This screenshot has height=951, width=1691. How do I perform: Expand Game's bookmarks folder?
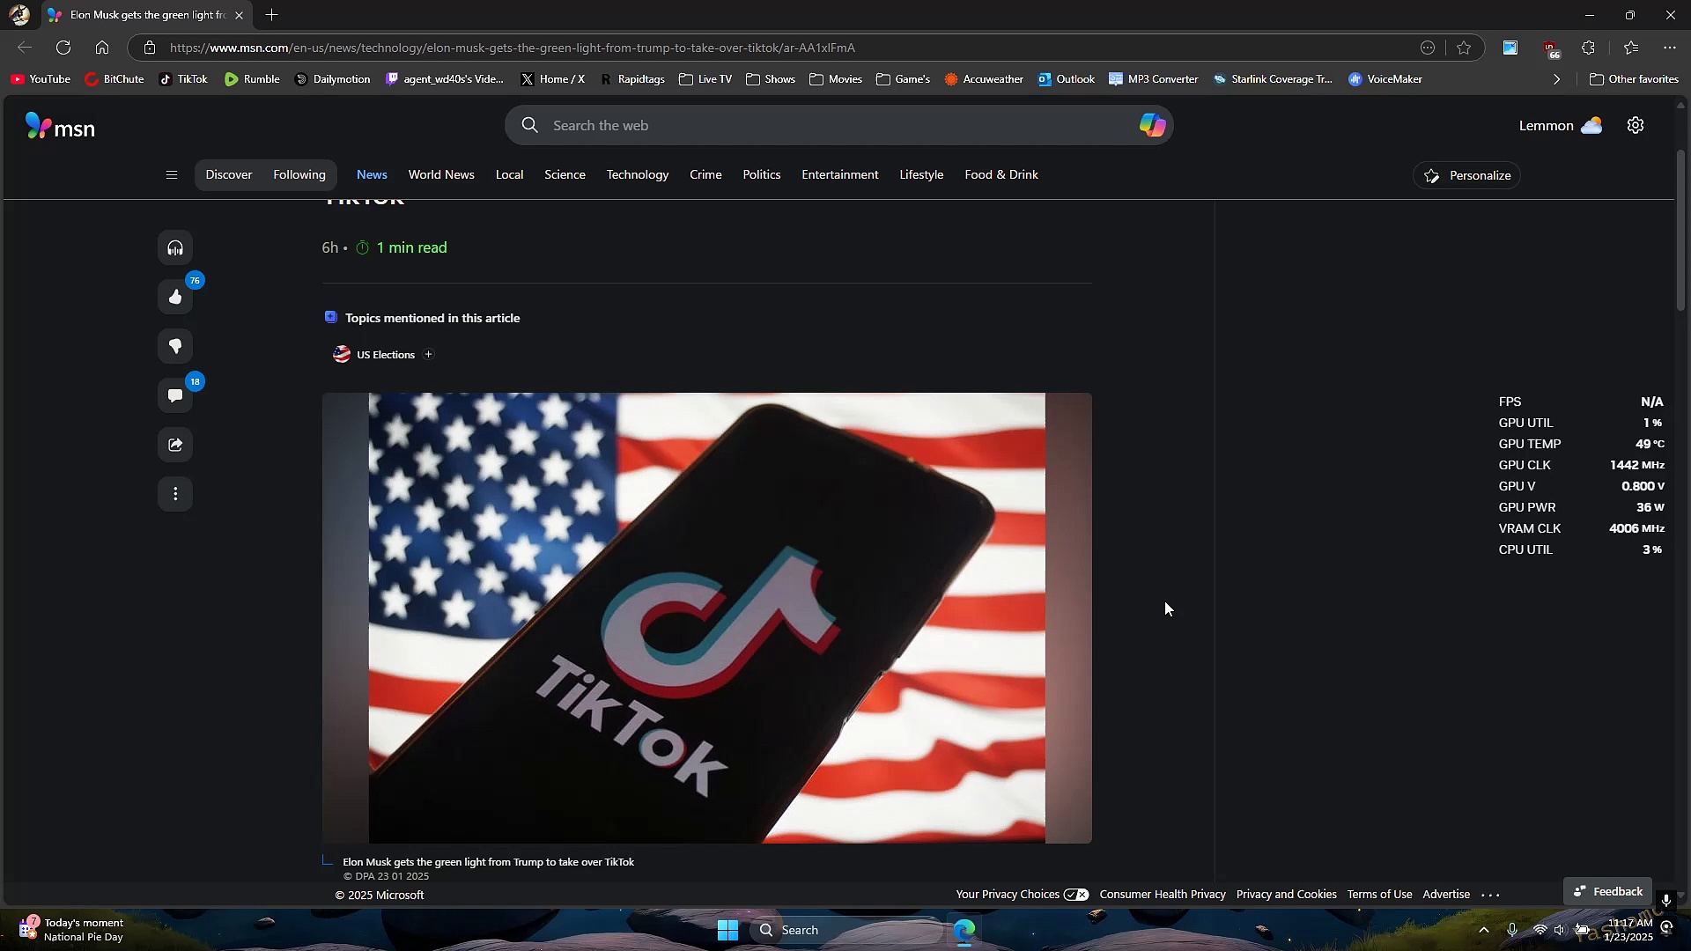[x=903, y=79]
